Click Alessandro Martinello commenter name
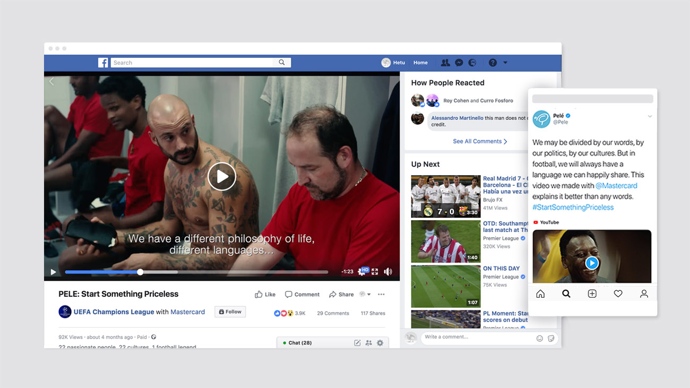The image size is (690, 388). click(x=457, y=118)
